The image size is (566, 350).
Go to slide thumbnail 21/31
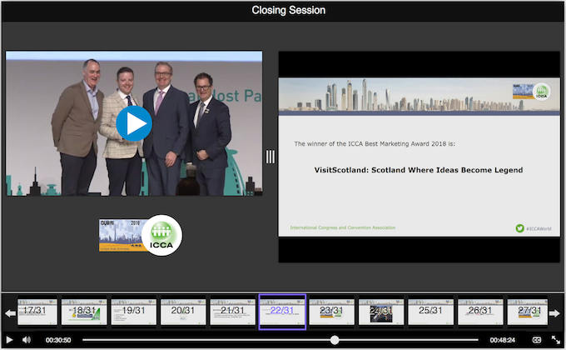coord(232,312)
